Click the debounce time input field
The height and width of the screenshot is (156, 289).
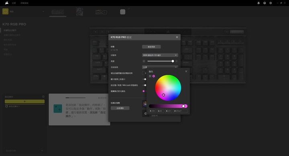click(144, 73)
